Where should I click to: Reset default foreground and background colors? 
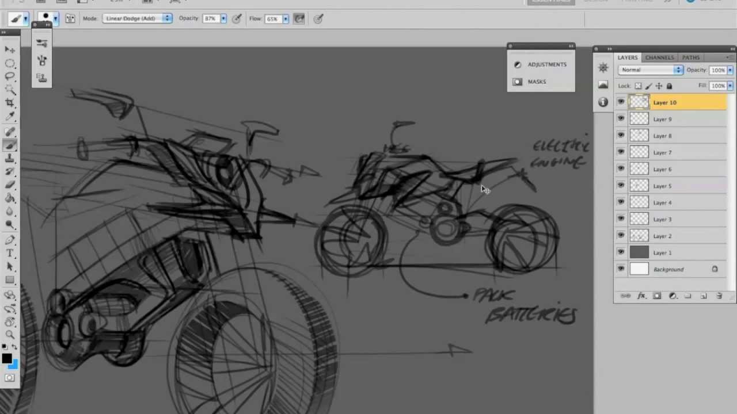5,347
